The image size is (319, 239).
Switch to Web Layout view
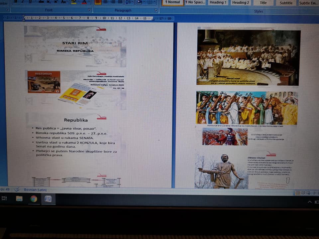point(309,193)
